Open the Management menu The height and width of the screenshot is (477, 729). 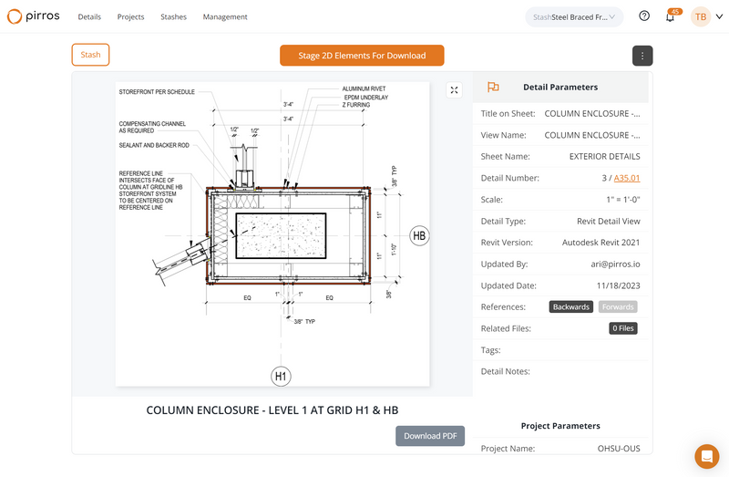coord(225,17)
